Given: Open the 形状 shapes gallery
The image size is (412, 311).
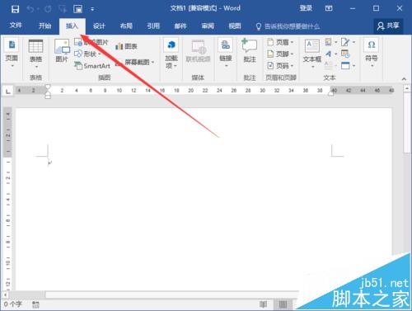Looking at the screenshot, I should [88, 54].
